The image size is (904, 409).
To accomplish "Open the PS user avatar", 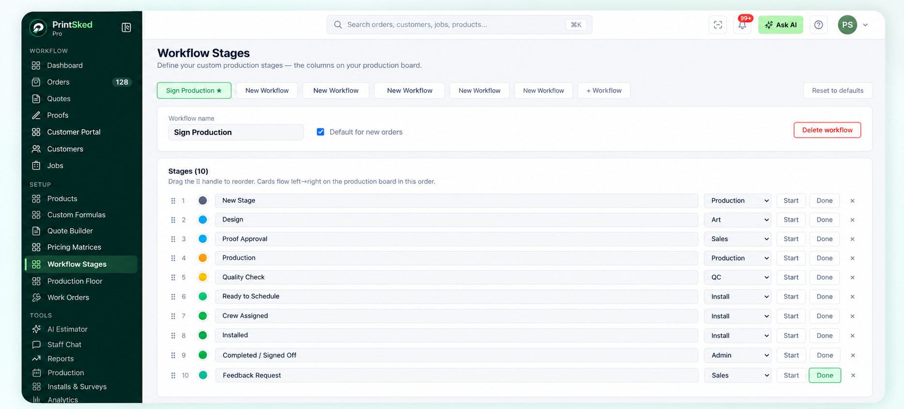I will click(847, 25).
